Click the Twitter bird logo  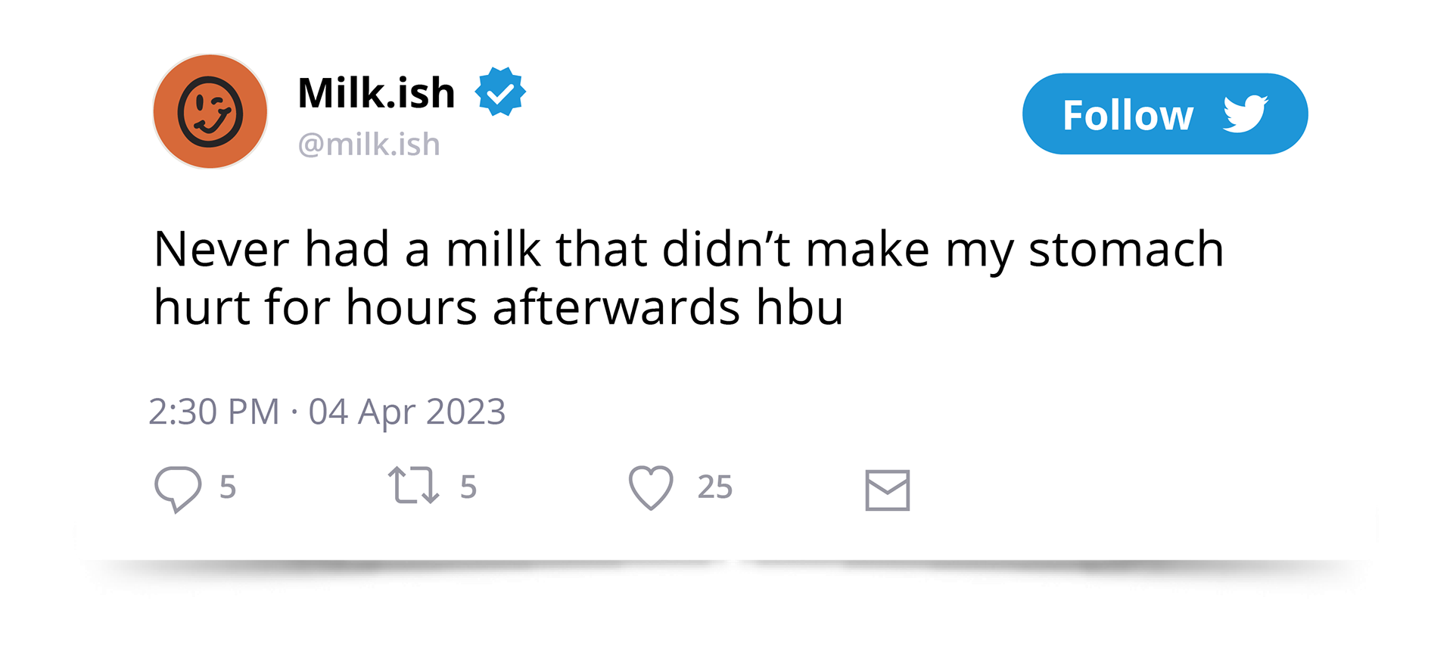coord(1246,114)
